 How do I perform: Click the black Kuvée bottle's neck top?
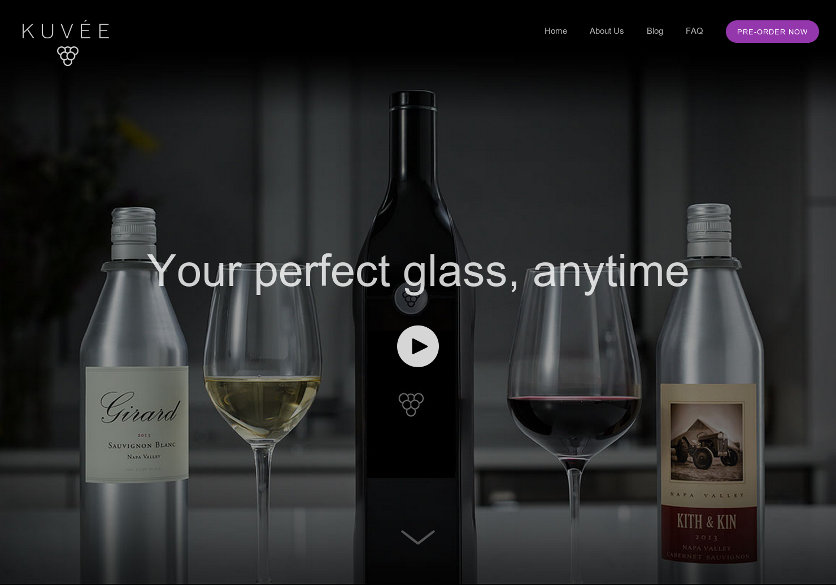coord(413,100)
